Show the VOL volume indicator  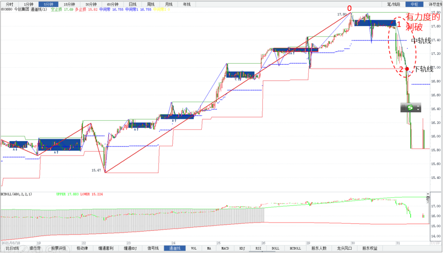click(194, 248)
